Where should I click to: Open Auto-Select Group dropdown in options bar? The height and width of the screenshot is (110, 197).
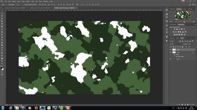(18, 5)
